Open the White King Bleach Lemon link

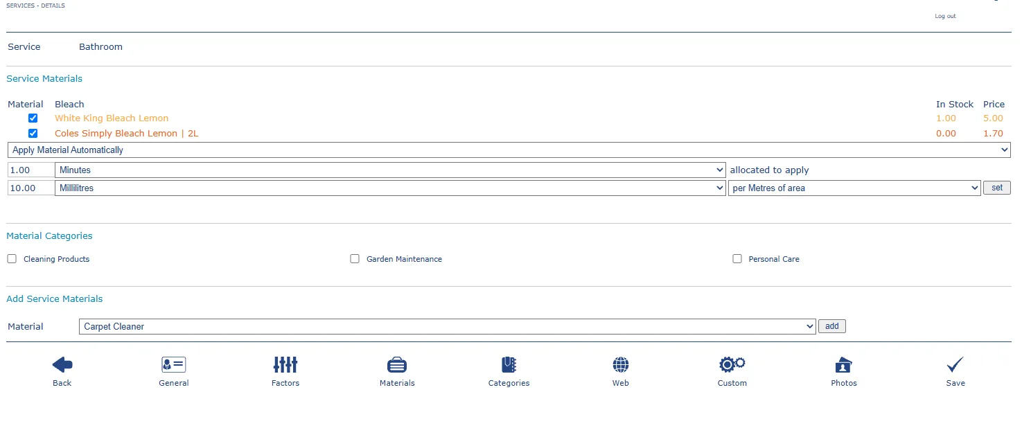coord(112,118)
